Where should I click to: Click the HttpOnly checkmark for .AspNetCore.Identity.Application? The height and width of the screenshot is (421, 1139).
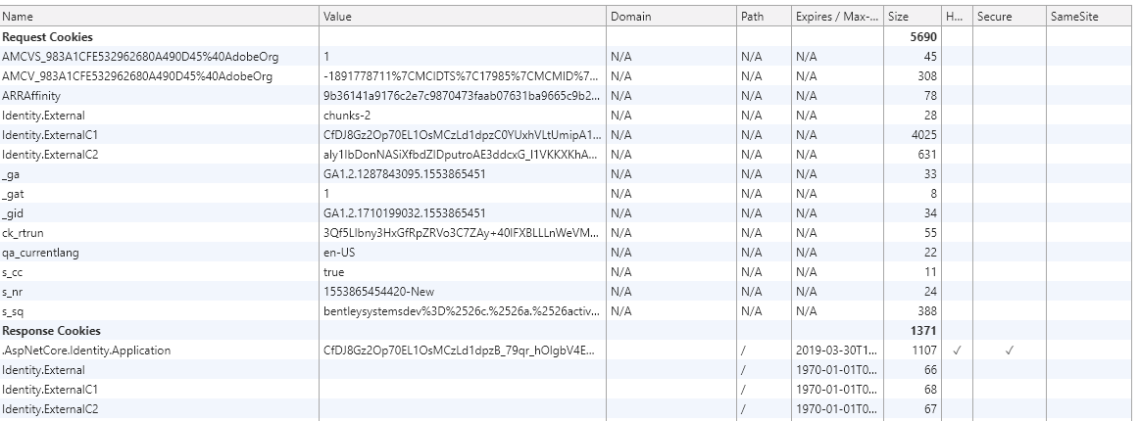tap(958, 350)
